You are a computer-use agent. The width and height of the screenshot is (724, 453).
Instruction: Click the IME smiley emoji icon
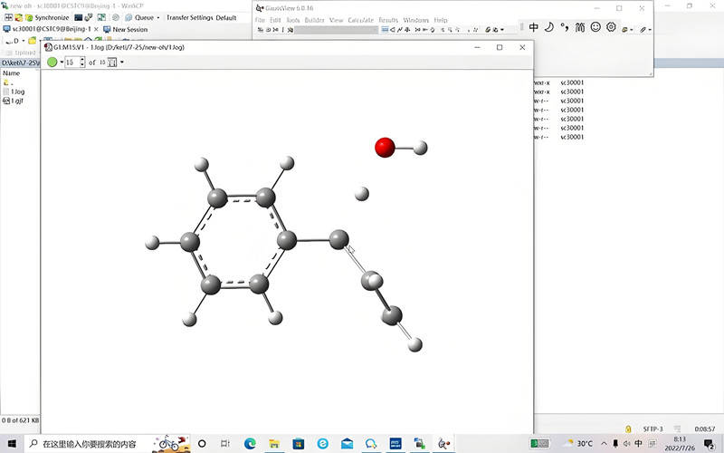pyautogui.click(x=595, y=27)
